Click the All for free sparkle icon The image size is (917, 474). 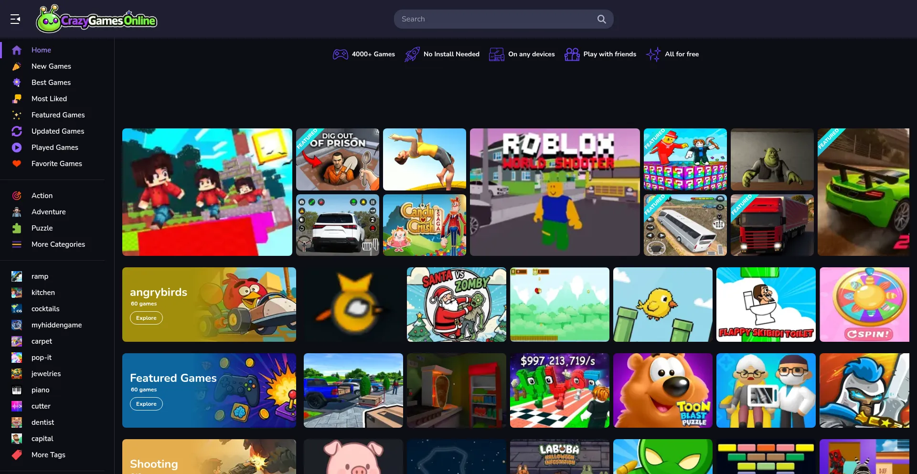[x=653, y=54]
